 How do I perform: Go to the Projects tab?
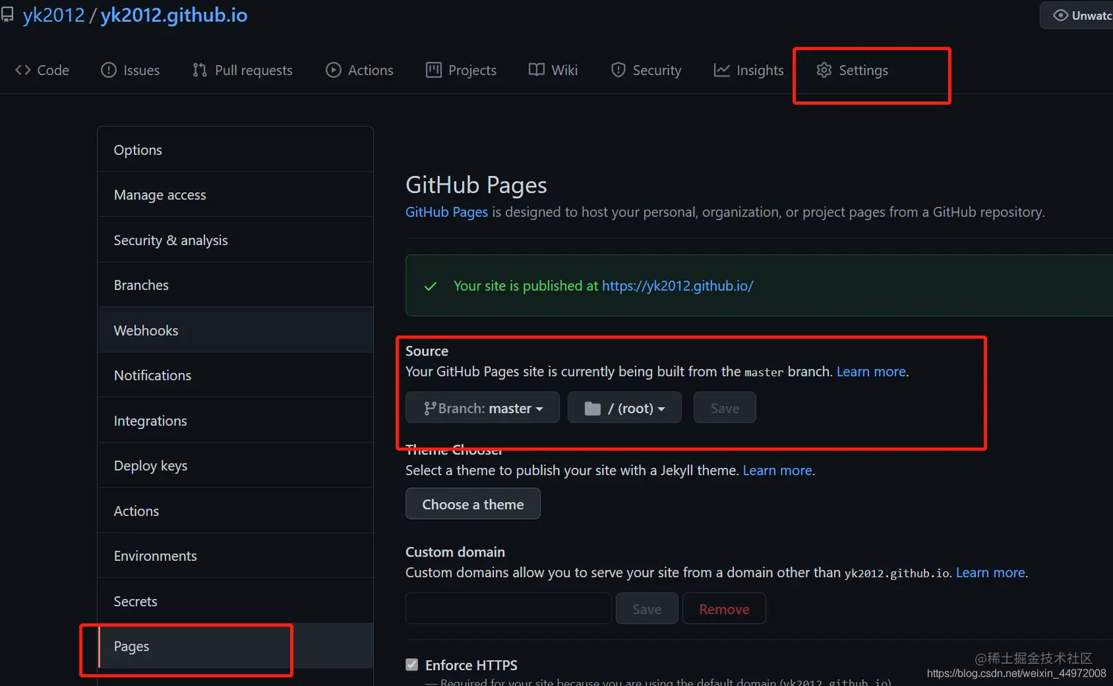pos(462,70)
